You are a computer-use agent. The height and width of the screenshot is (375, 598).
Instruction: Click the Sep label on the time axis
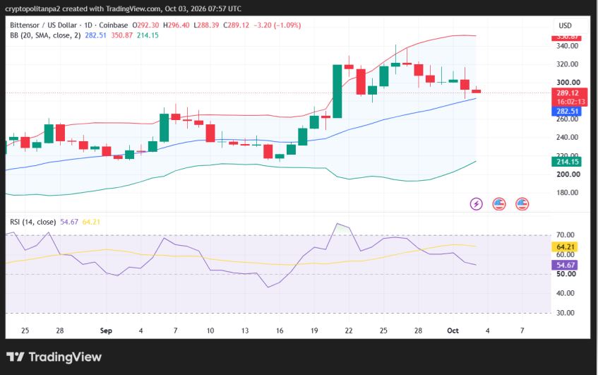click(106, 331)
